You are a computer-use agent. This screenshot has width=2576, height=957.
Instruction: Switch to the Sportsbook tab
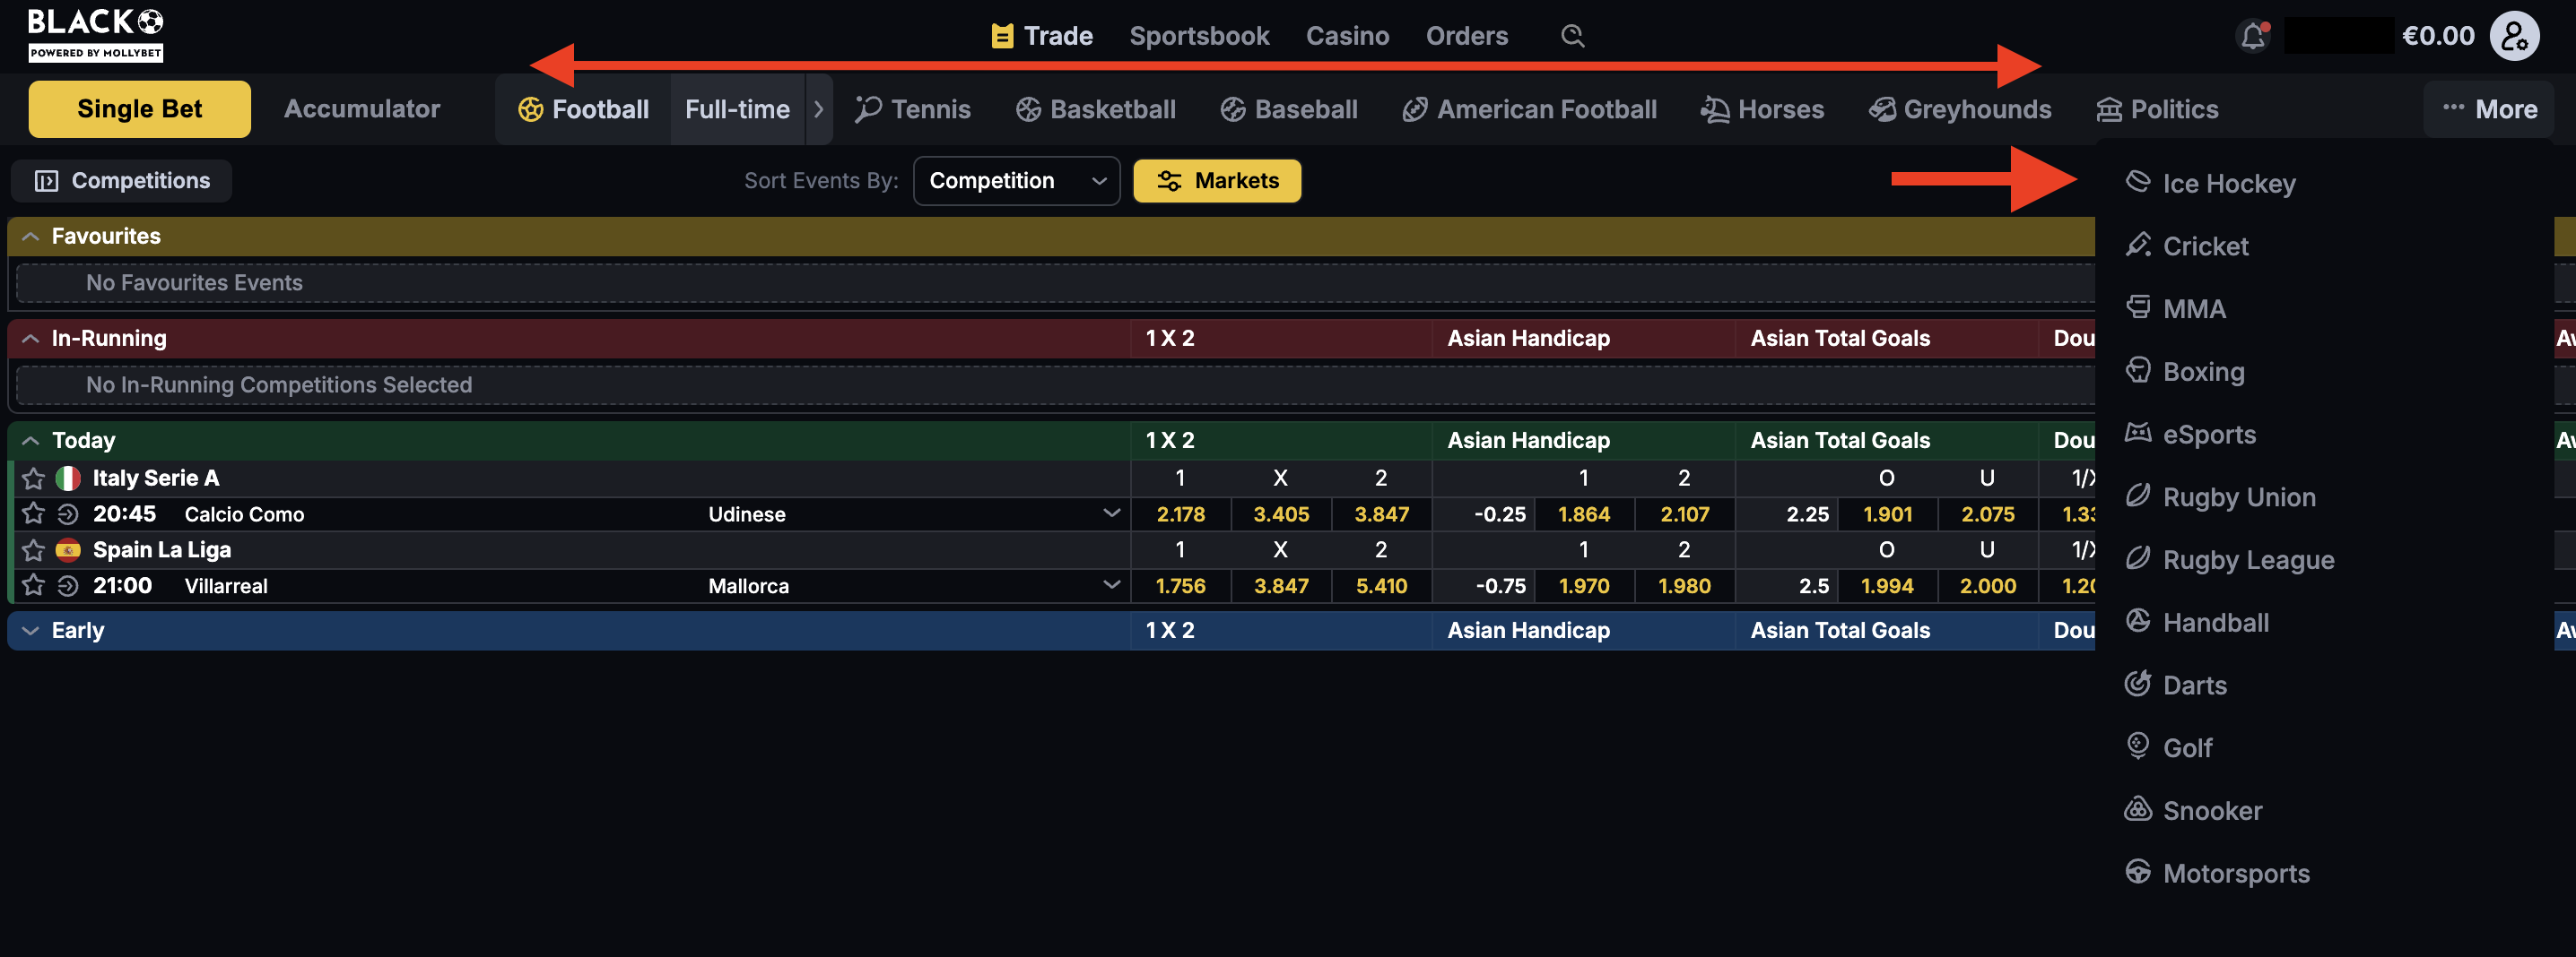click(1198, 37)
